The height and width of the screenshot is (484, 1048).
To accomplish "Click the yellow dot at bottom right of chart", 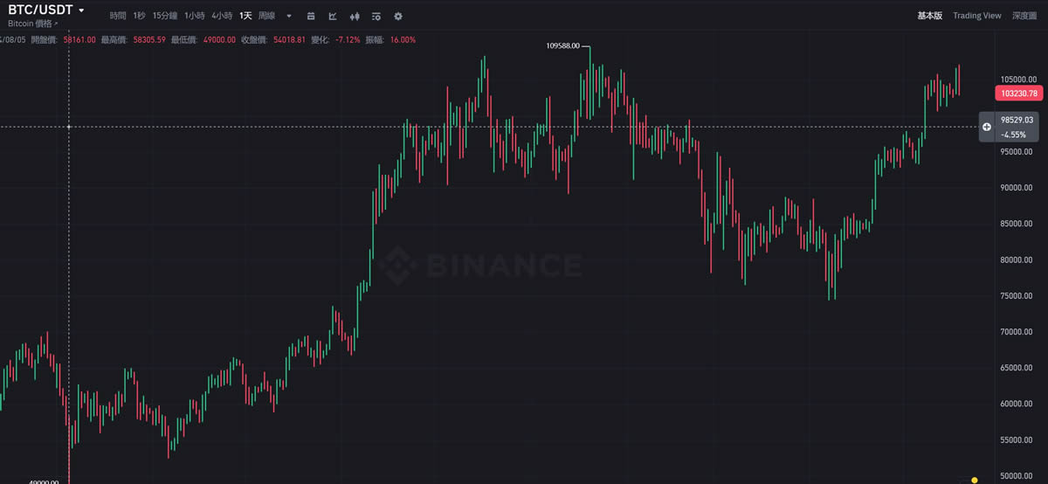I will click(975, 479).
